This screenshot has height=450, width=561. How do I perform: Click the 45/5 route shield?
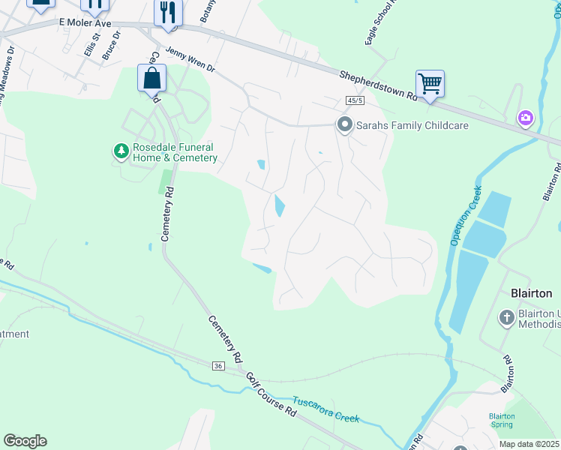click(x=355, y=100)
